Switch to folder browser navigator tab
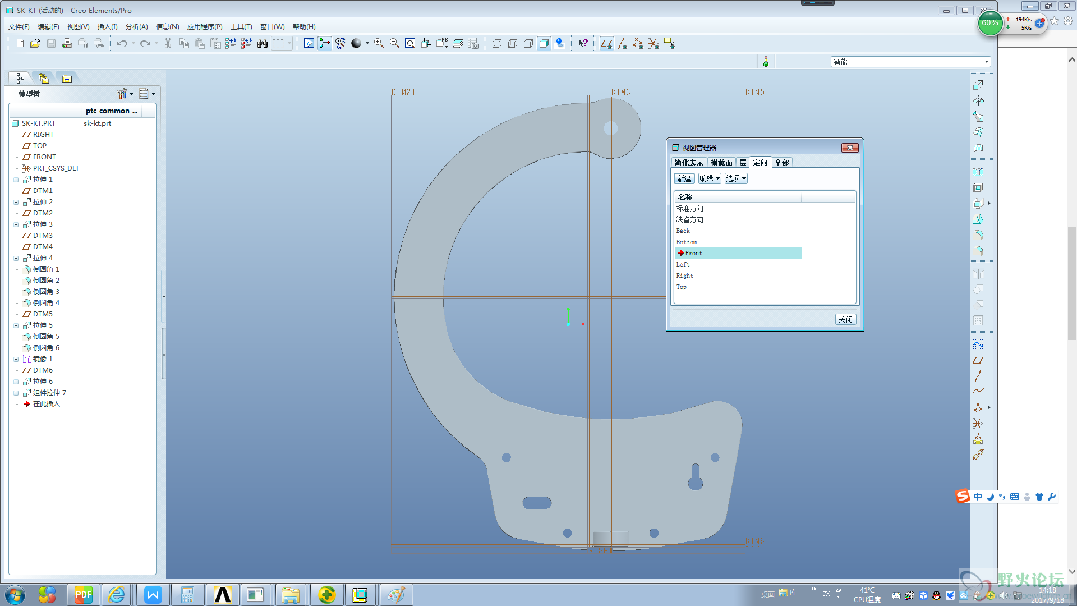1077x606 pixels. click(x=44, y=79)
